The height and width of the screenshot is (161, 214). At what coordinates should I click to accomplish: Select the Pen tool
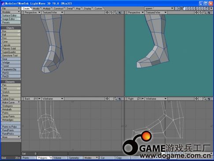coord(11,85)
